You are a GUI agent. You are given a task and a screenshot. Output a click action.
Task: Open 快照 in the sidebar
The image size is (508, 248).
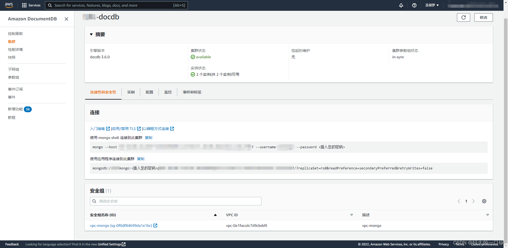12,57
